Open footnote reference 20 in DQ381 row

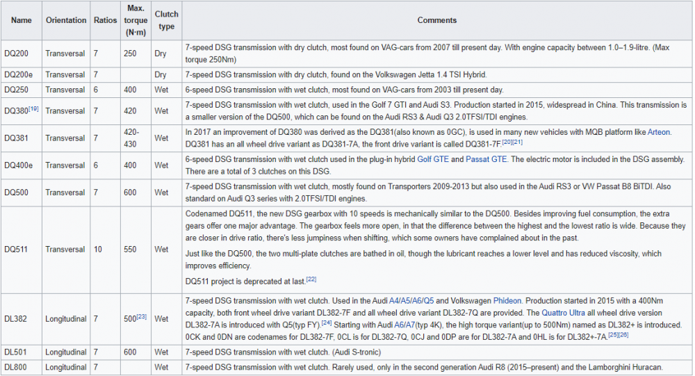507,142
